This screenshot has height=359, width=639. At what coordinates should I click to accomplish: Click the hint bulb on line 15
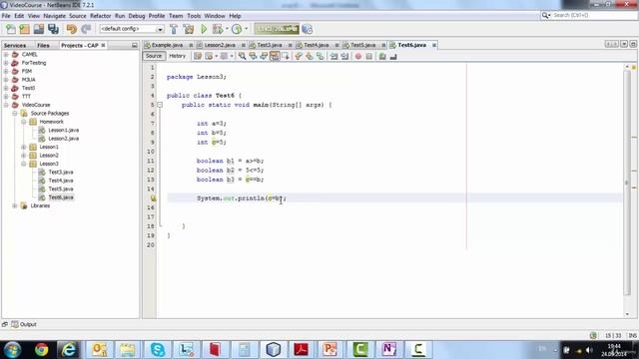(153, 198)
